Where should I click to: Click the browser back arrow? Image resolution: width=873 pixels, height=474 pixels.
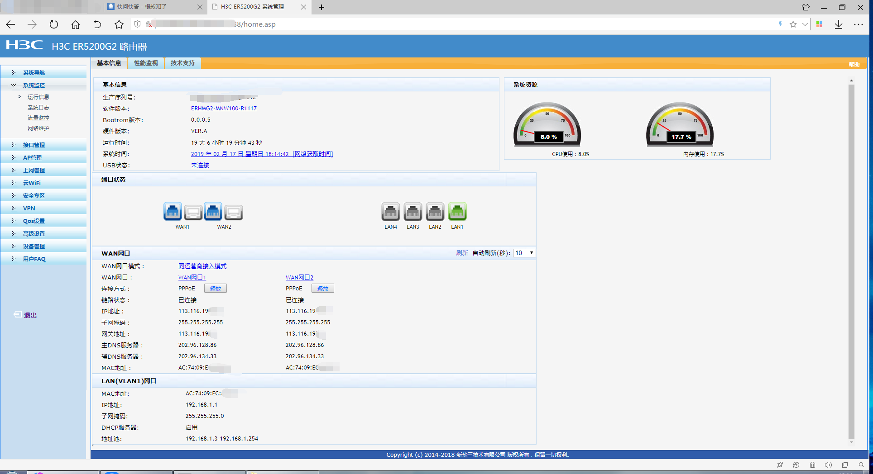10,24
